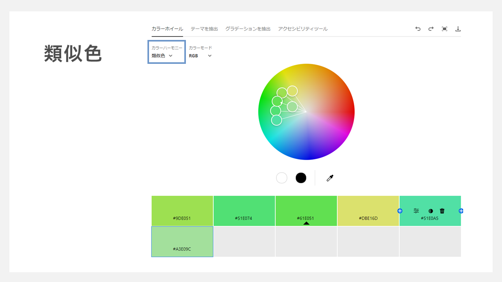This screenshot has height=282, width=502.
Task: Click the undo arrow icon
Action: point(418,29)
